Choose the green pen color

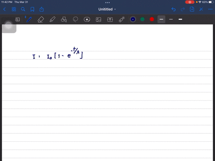coord(142,19)
